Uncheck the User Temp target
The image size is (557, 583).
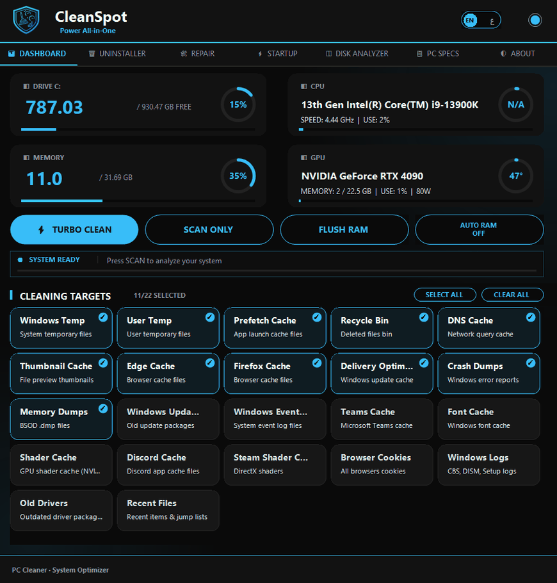[168, 327]
